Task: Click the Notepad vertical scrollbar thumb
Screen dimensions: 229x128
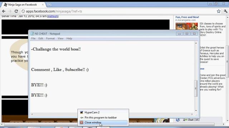Action: point(196,88)
